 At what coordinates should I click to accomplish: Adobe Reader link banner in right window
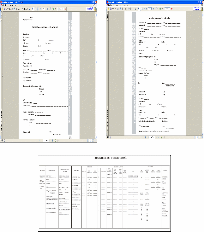click(196, 9)
